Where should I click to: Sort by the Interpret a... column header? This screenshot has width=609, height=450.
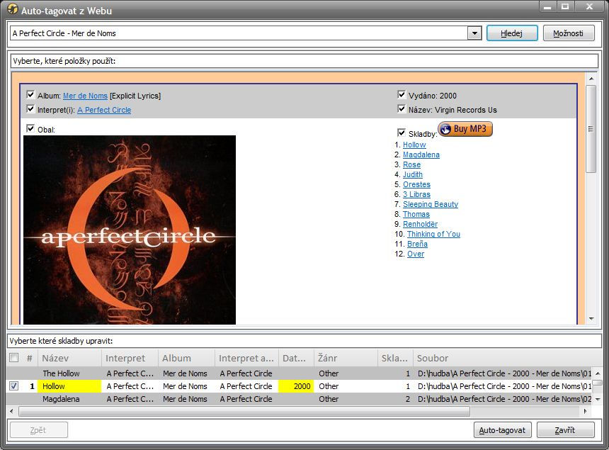point(246,358)
